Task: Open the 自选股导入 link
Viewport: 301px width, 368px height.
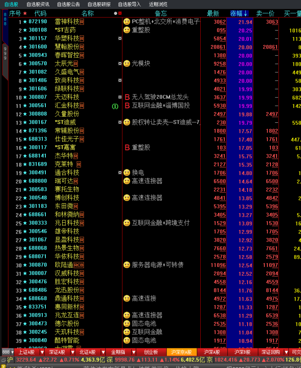Action: (129, 4)
